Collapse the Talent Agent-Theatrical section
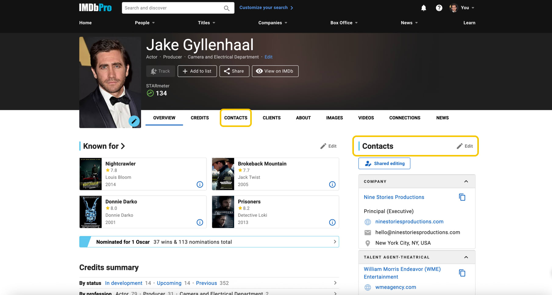Image resolution: width=552 pixels, height=295 pixels. click(x=466, y=257)
